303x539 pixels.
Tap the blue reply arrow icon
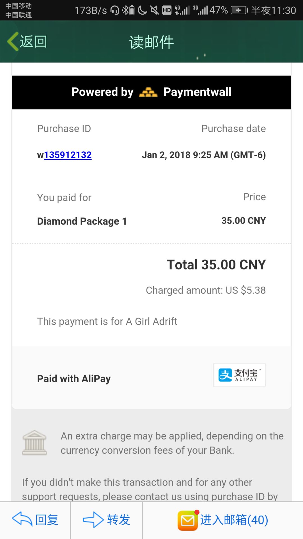[x=22, y=519]
